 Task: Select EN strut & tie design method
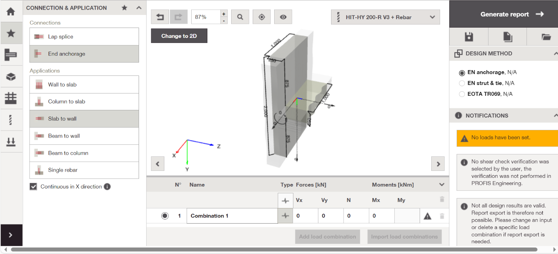tap(462, 83)
